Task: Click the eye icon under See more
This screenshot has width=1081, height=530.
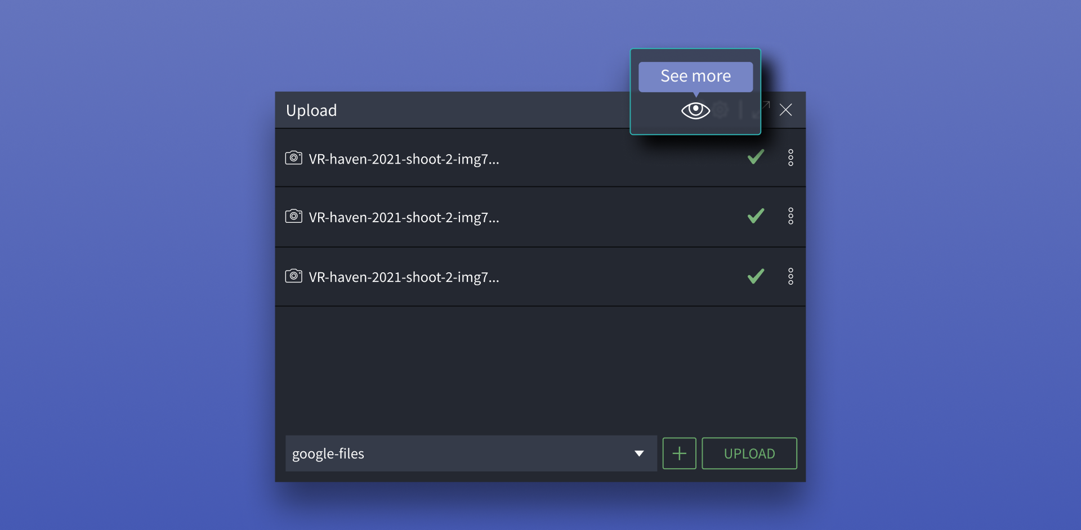Action: pyautogui.click(x=695, y=110)
